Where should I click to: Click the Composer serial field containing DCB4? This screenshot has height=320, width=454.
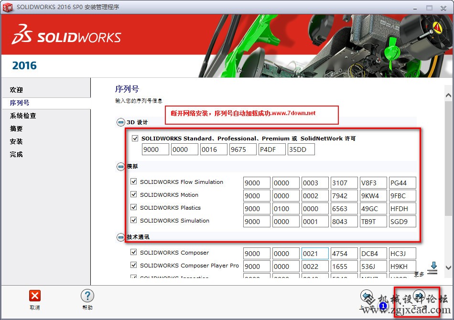coord(373,254)
